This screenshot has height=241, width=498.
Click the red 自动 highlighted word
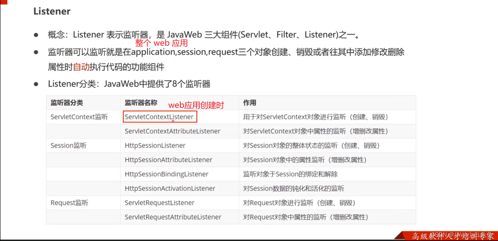[x=81, y=67]
